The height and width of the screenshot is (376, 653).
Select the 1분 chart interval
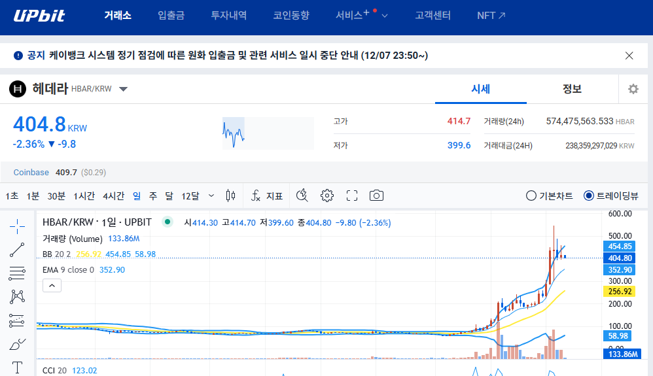pyautogui.click(x=33, y=196)
